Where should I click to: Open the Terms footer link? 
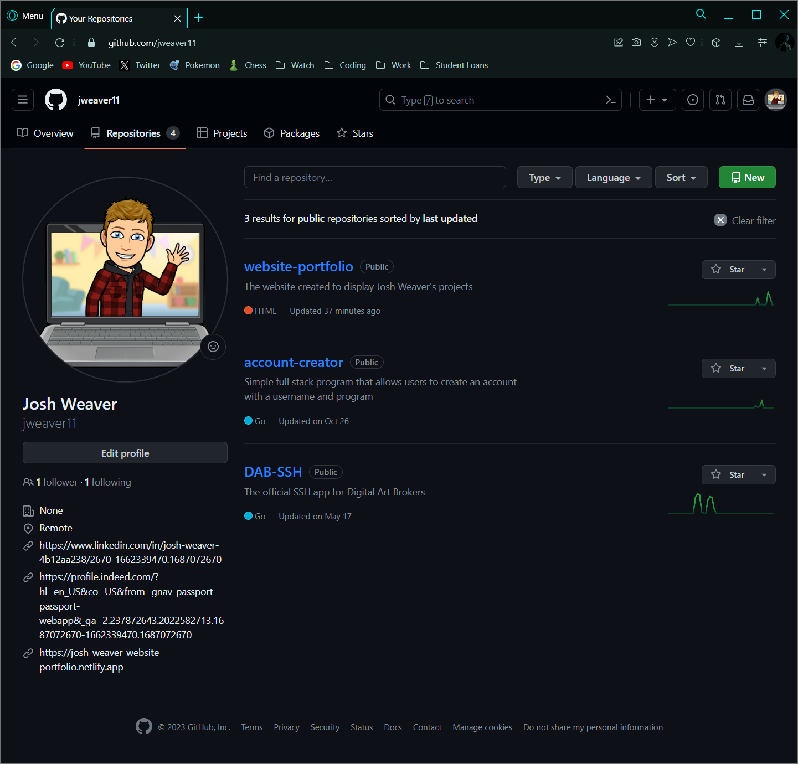252,727
